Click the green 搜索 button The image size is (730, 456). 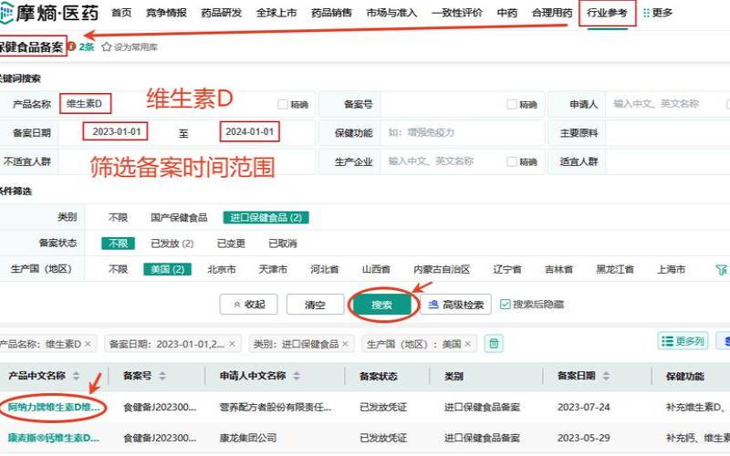pos(381,305)
